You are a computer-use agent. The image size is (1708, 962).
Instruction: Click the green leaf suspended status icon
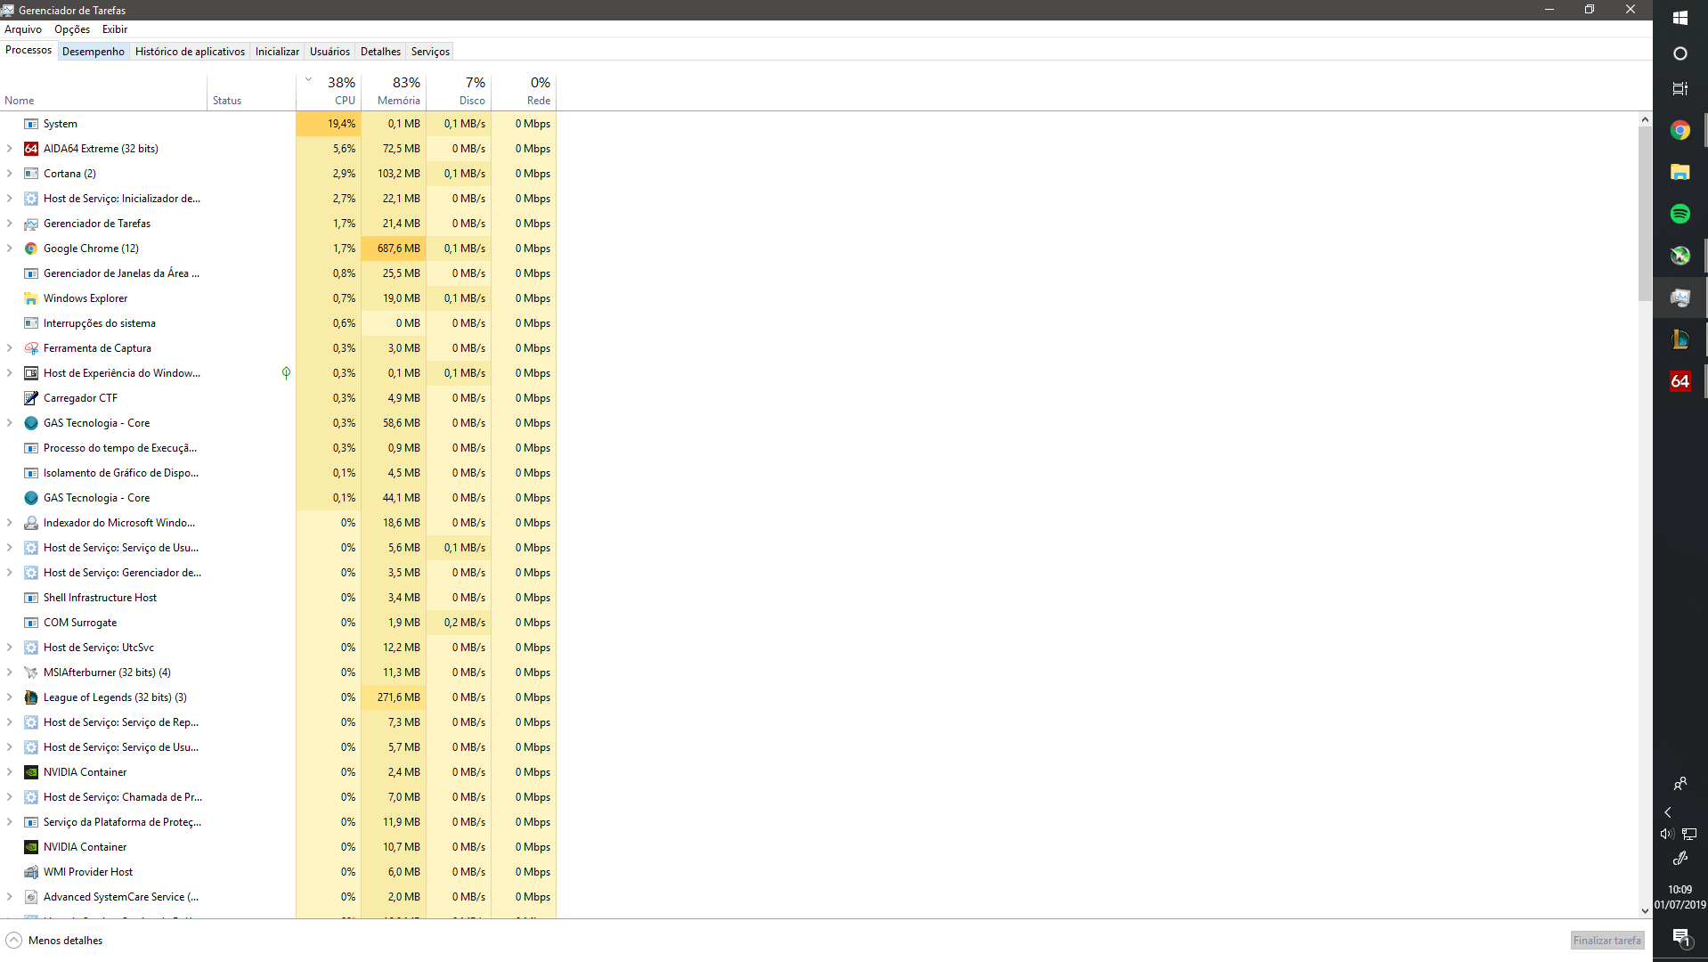(x=286, y=373)
